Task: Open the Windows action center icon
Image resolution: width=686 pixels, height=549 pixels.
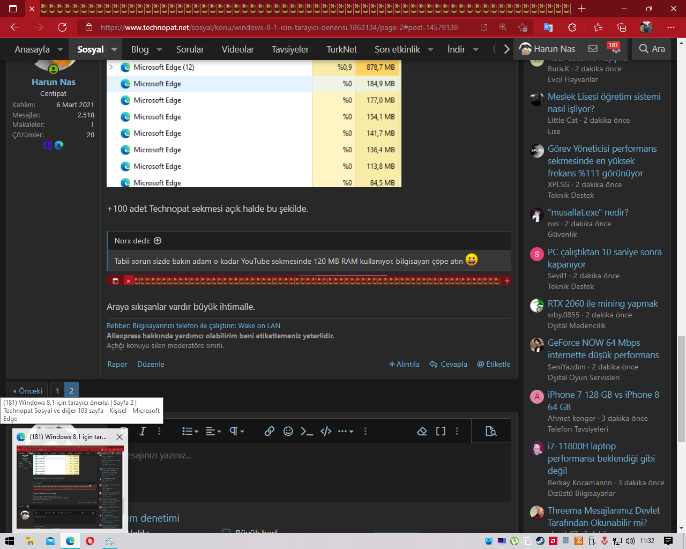Action: point(668,541)
